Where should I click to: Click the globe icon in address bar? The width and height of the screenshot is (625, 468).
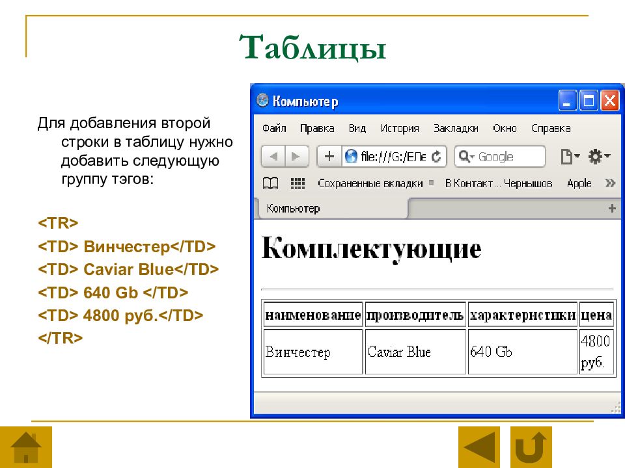pos(351,157)
